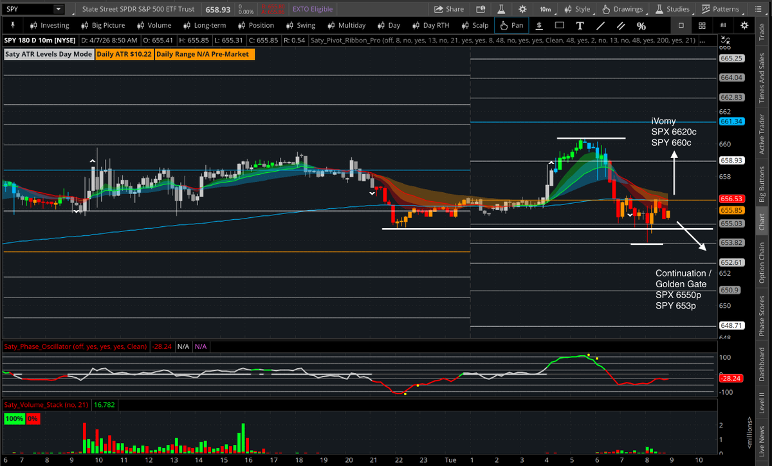Apply the Swing chart style

300,25
